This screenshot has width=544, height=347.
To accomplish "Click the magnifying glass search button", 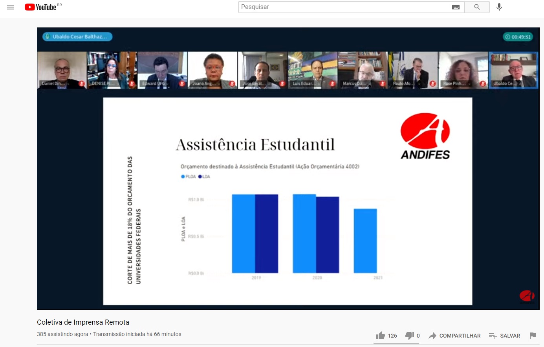I will click(477, 7).
